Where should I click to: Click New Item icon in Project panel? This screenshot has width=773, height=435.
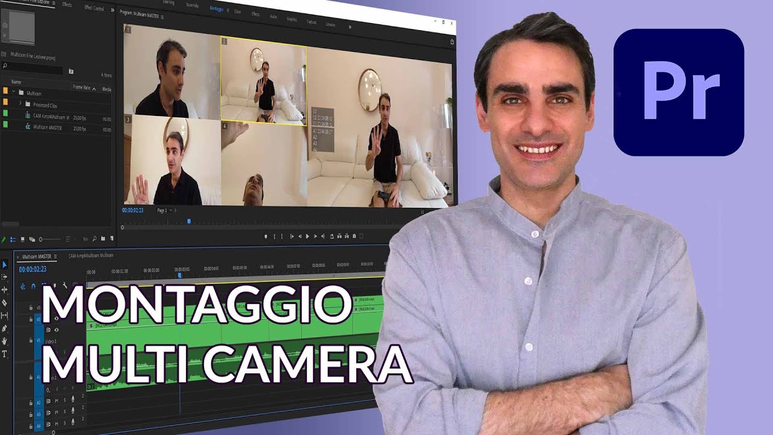(112, 238)
